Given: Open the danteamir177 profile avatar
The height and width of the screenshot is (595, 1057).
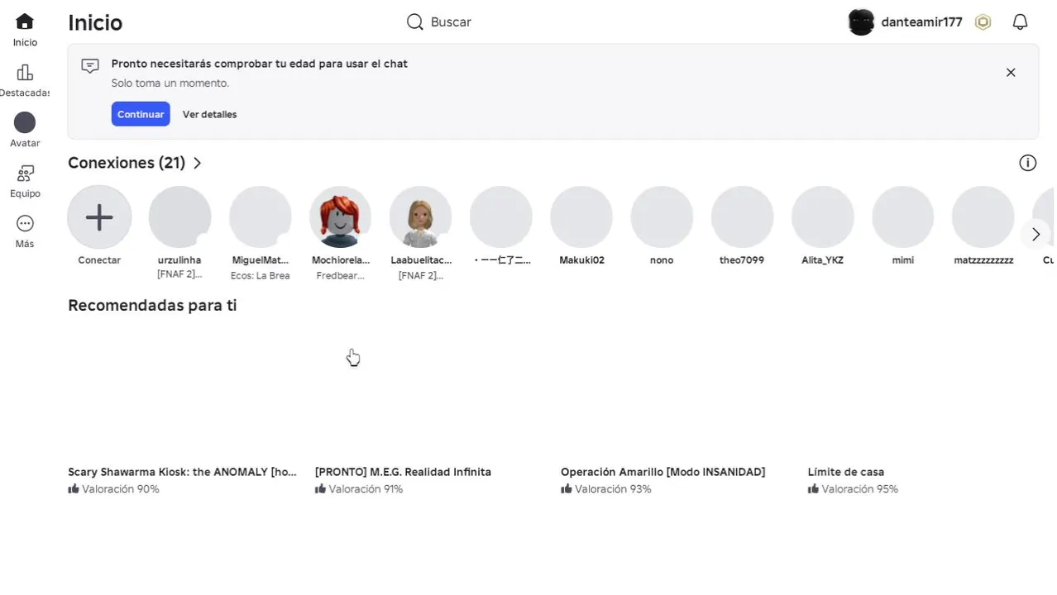Looking at the screenshot, I should point(861,22).
